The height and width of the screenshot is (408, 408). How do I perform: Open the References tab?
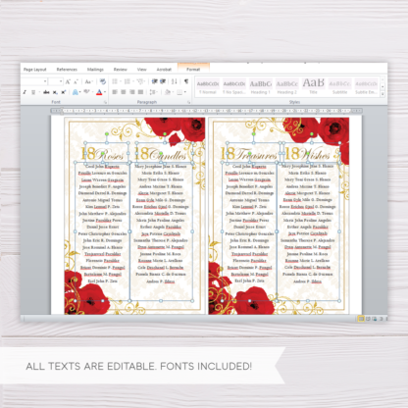coord(67,70)
